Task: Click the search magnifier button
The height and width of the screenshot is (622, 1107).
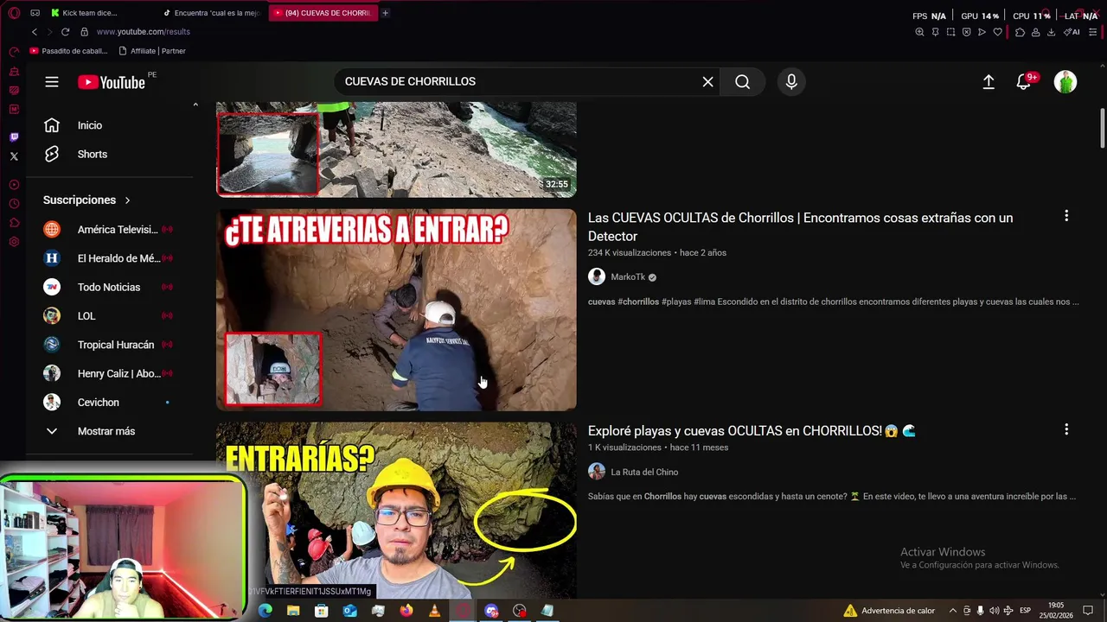Action: [742, 81]
